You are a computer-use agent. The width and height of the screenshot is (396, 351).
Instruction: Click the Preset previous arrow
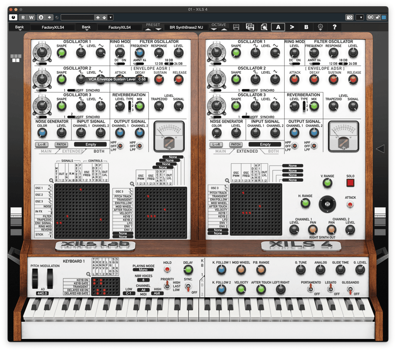click(x=148, y=29)
